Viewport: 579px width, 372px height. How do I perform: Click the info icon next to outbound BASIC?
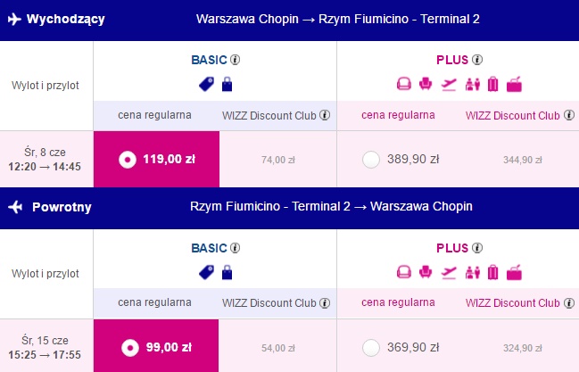236,60
